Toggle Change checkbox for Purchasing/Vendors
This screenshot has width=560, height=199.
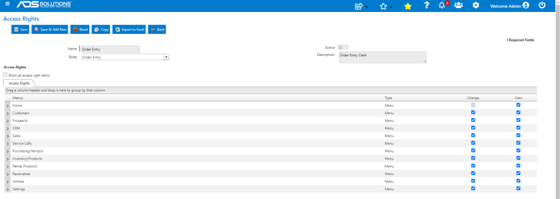[473, 150]
